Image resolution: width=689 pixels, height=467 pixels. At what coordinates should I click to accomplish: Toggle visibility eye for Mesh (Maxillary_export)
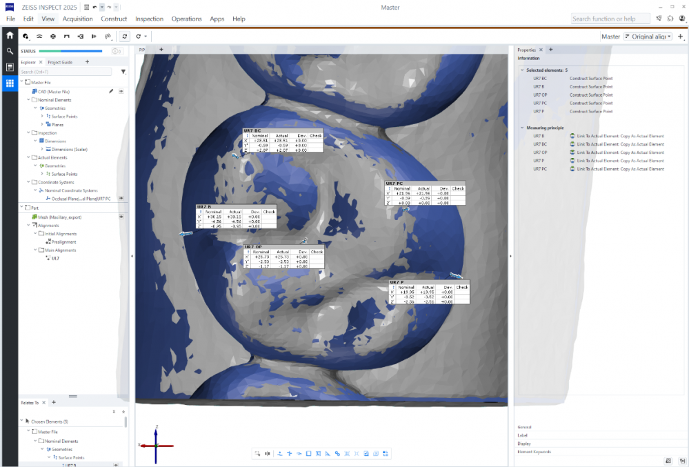121,217
